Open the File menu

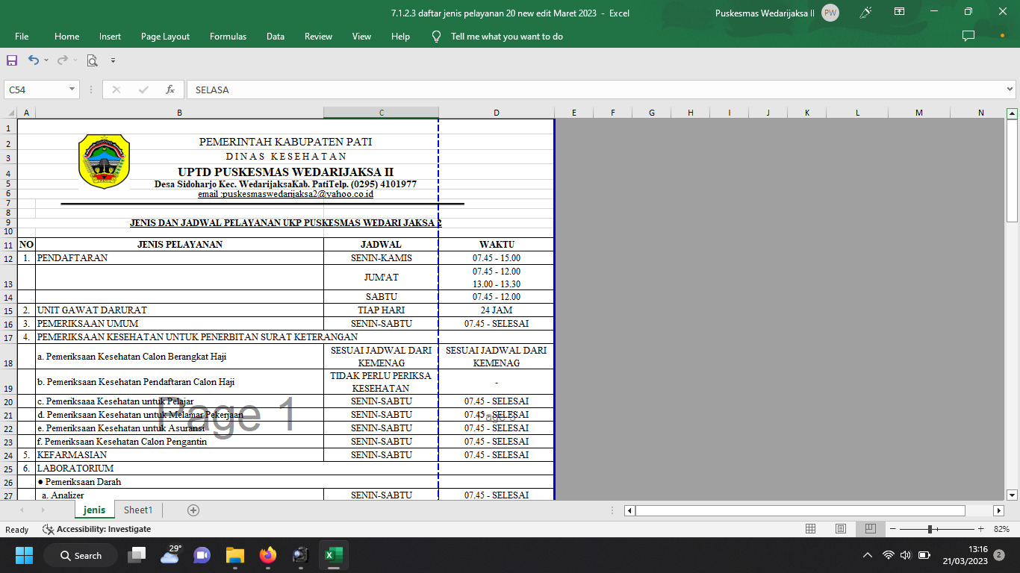click(22, 37)
